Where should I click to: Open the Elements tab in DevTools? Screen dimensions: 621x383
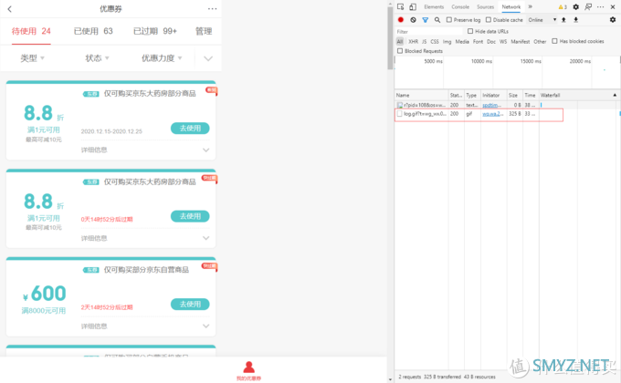[x=434, y=6]
